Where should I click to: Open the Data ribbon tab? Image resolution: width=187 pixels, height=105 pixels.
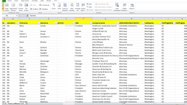[42, 1]
